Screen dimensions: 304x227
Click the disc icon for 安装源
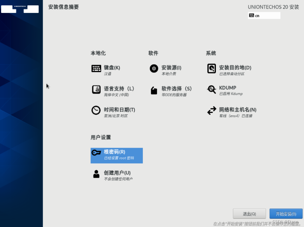pyautogui.click(x=154, y=68)
